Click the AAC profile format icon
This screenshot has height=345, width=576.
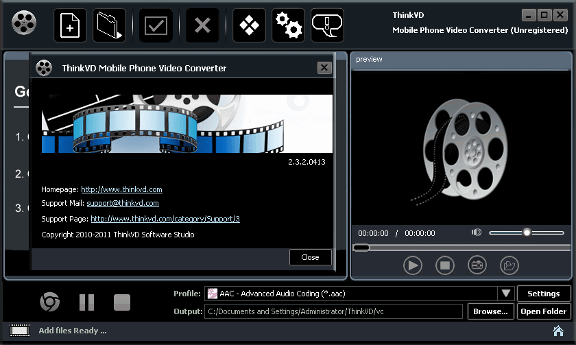point(213,294)
